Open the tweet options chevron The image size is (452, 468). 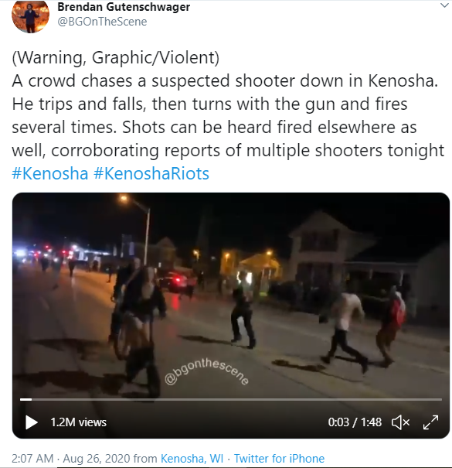(x=444, y=5)
